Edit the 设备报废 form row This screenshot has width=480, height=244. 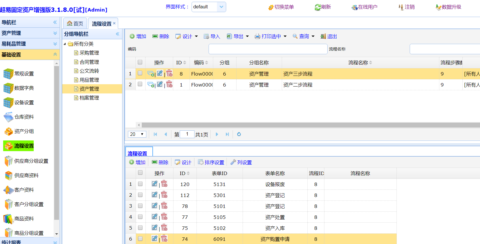point(154,184)
